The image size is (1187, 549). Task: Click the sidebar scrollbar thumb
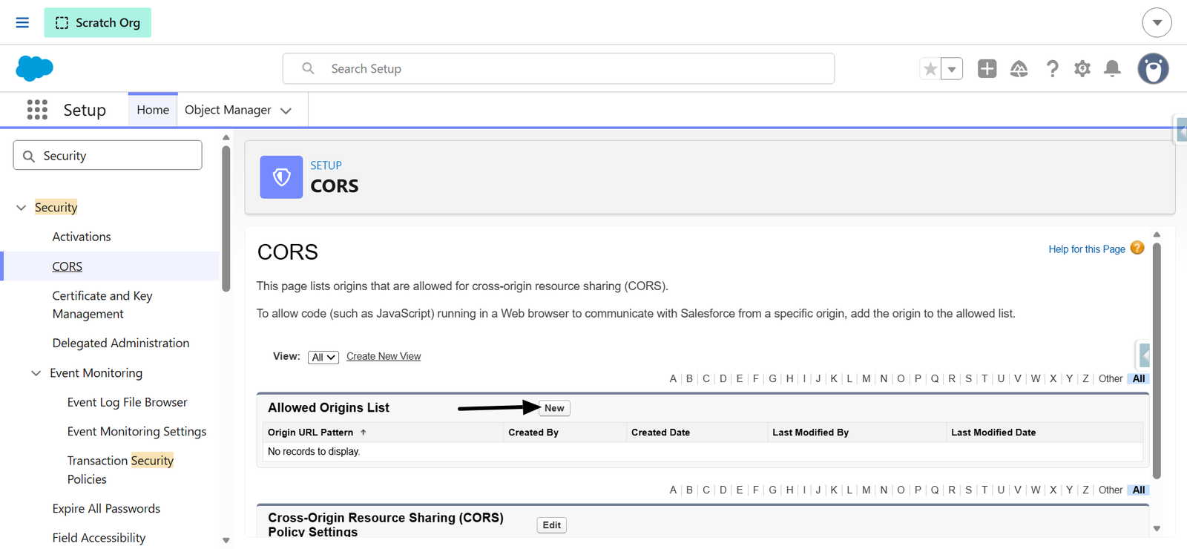coord(226,219)
